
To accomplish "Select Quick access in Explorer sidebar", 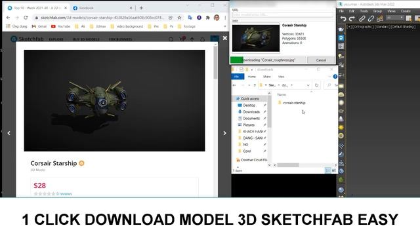I will (247, 99).
